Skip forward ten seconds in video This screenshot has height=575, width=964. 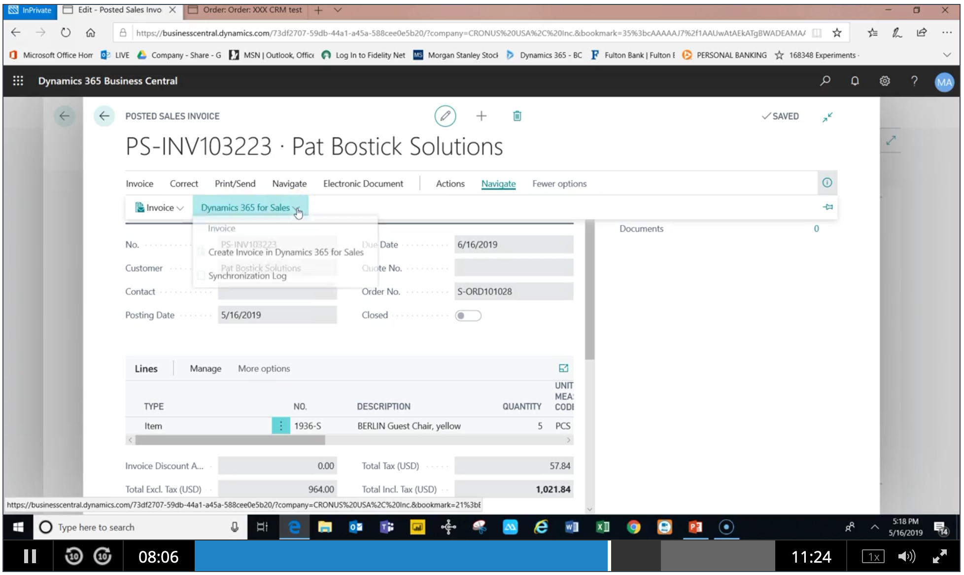(103, 557)
